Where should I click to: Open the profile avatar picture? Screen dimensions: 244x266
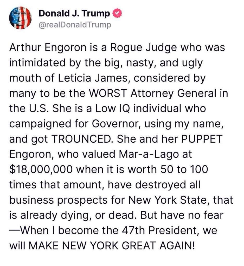click(x=21, y=18)
